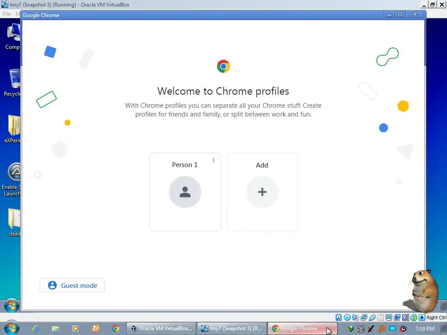Select the eXPerience folder on desktop

point(13,129)
